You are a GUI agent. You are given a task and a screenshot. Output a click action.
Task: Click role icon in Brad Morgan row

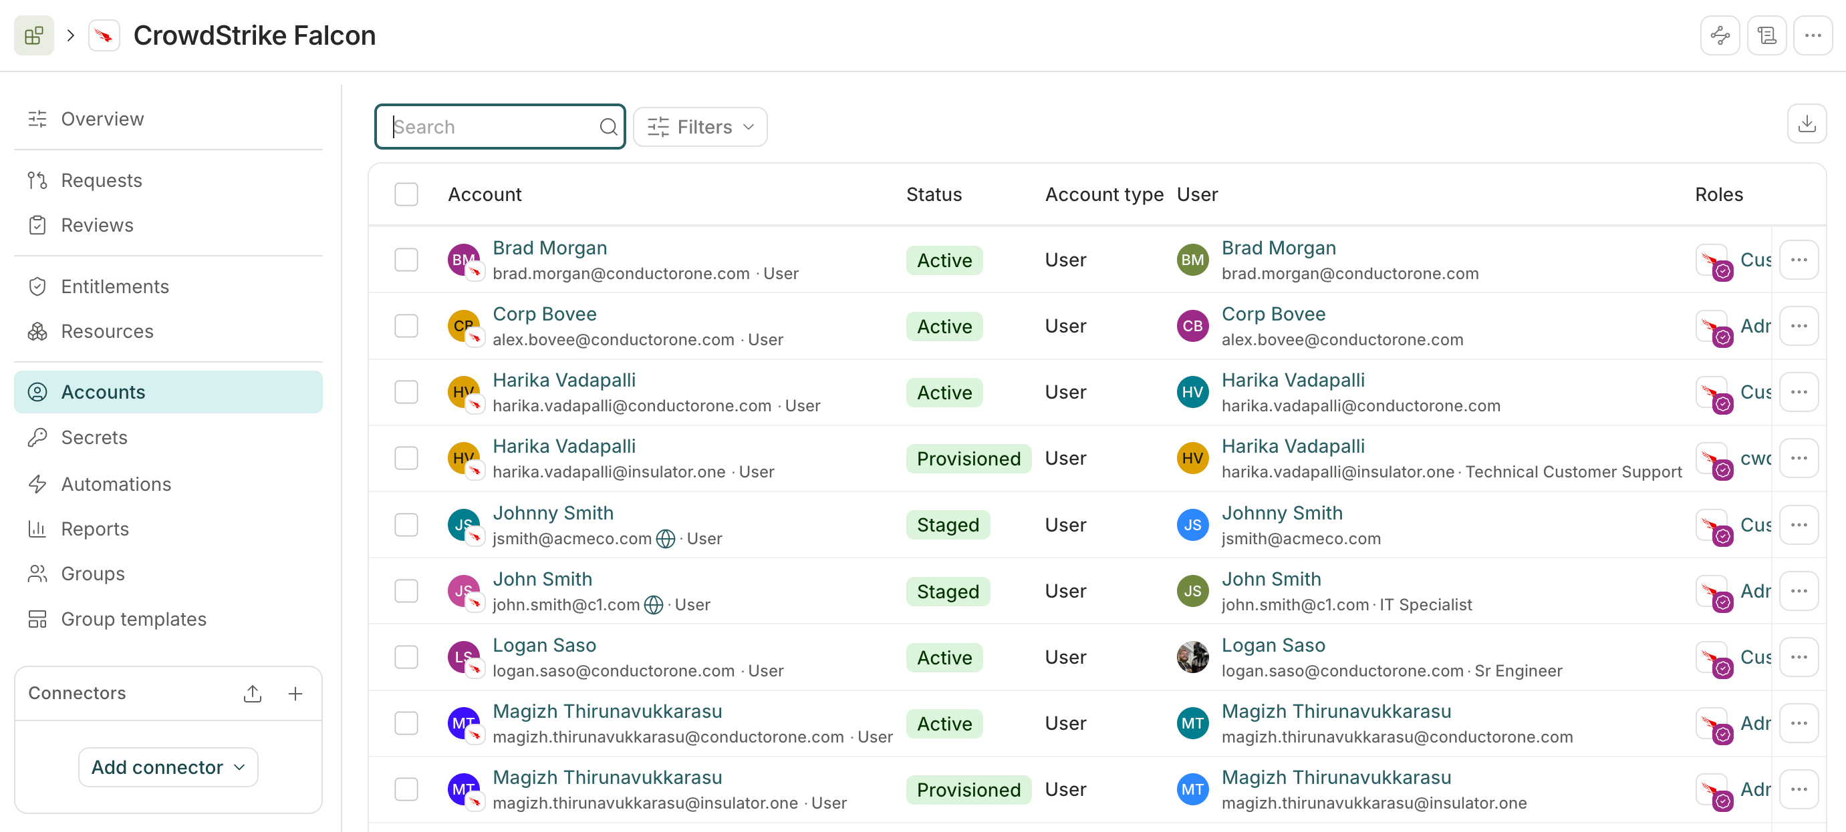click(x=1714, y=262)
